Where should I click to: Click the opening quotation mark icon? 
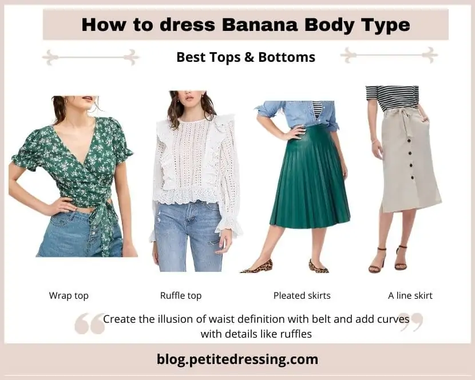click(x=89, y=324)
